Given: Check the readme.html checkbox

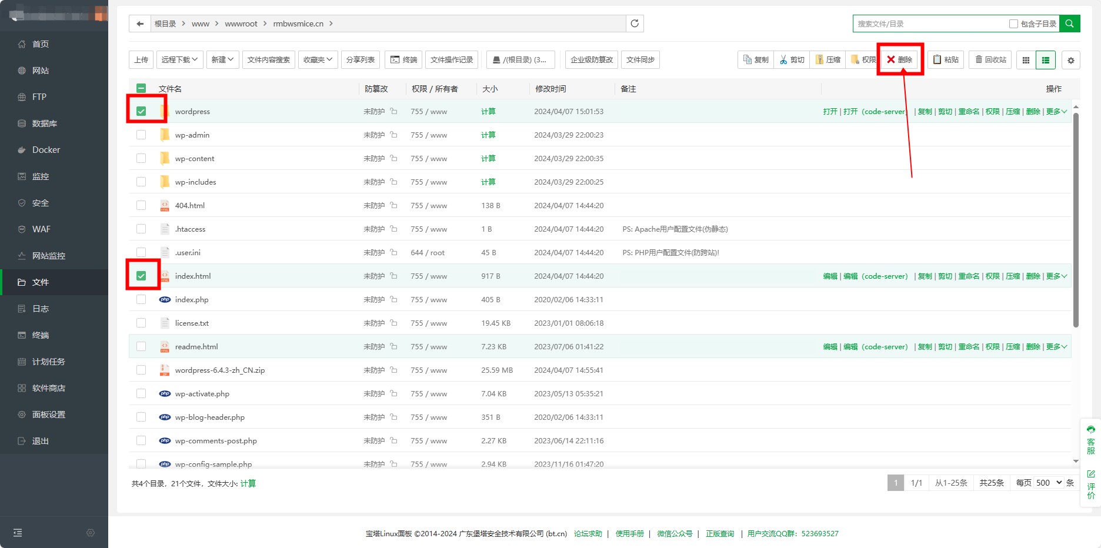Looking at the screenshot, I should pyautogui.click(x=141, y=346).
